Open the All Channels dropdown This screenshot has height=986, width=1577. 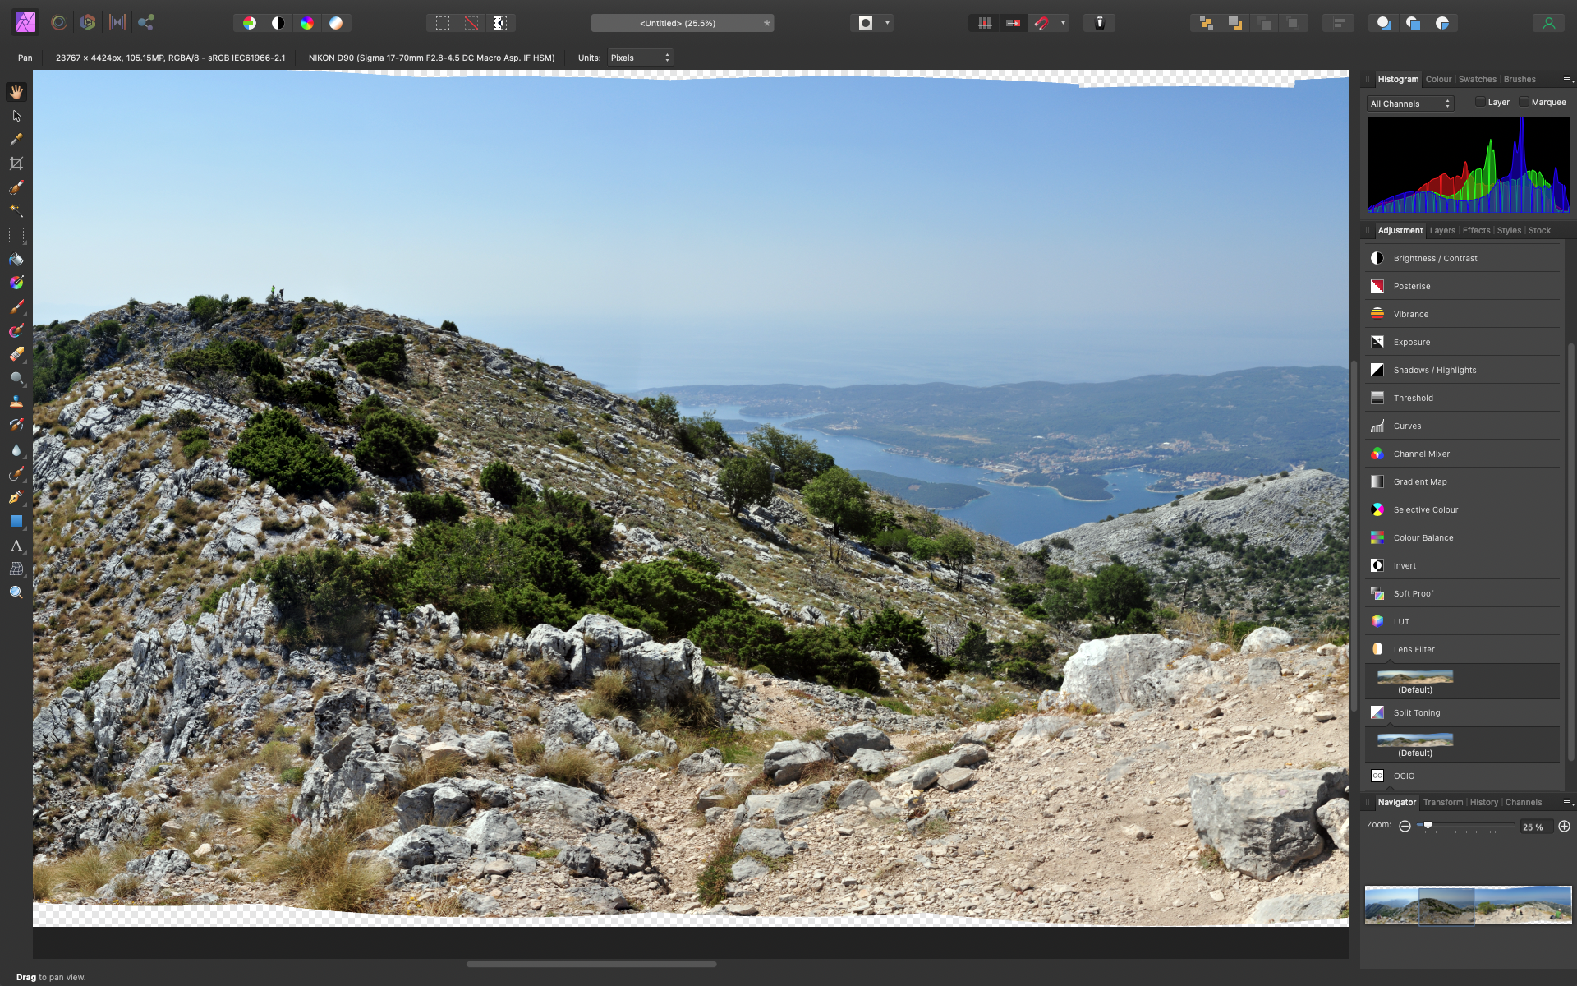tap(1409, 104)
